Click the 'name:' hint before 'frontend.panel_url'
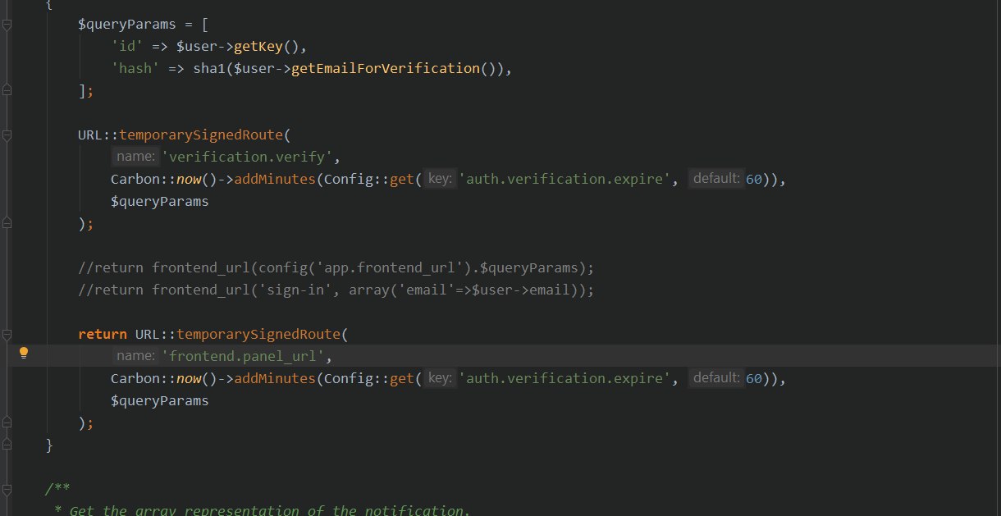 [135, 357]
